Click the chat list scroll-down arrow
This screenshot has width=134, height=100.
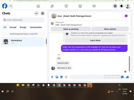46,45
